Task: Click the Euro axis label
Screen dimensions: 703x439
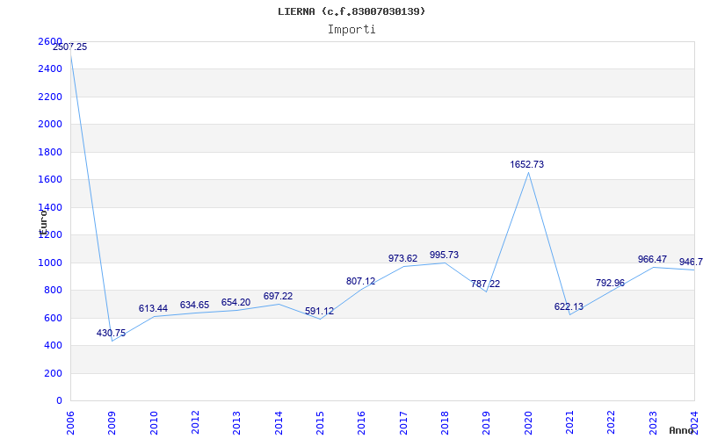Action: coord(43,222)
